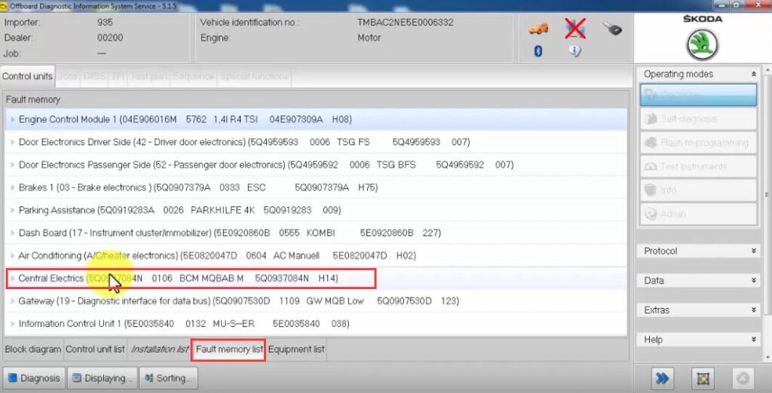Expand the Engine Control Module 1 entry

(x=13, y=119)
